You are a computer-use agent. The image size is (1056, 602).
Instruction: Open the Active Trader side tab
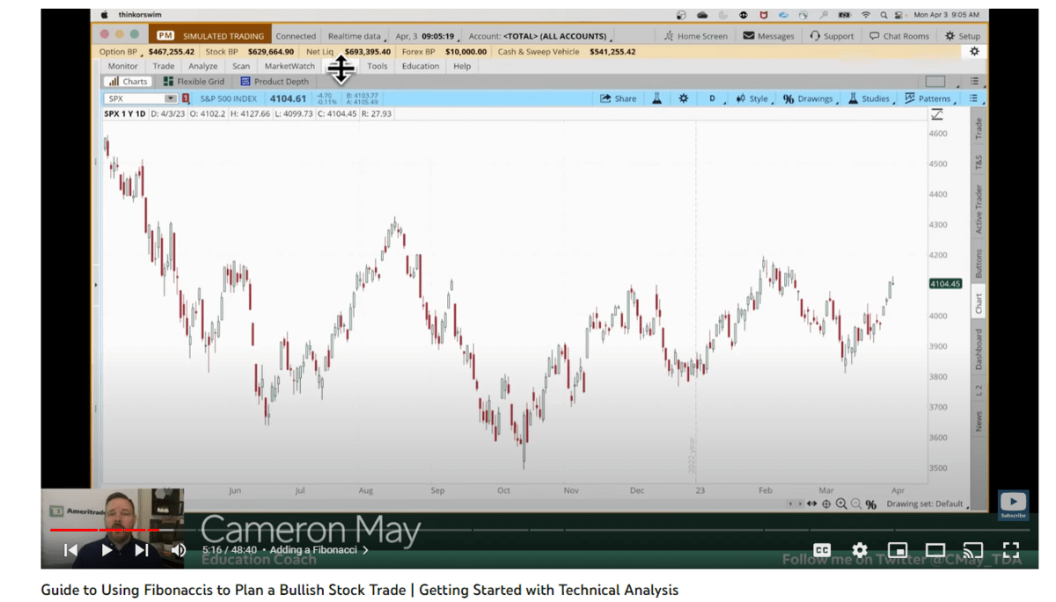[979, 209]
